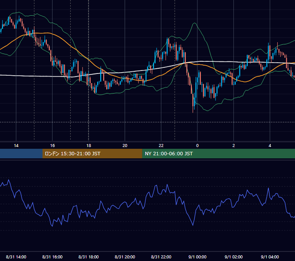Click the blue session bar before ロンドン
Viewport: 295px width, 261px height.
click(x=21, y=154)
